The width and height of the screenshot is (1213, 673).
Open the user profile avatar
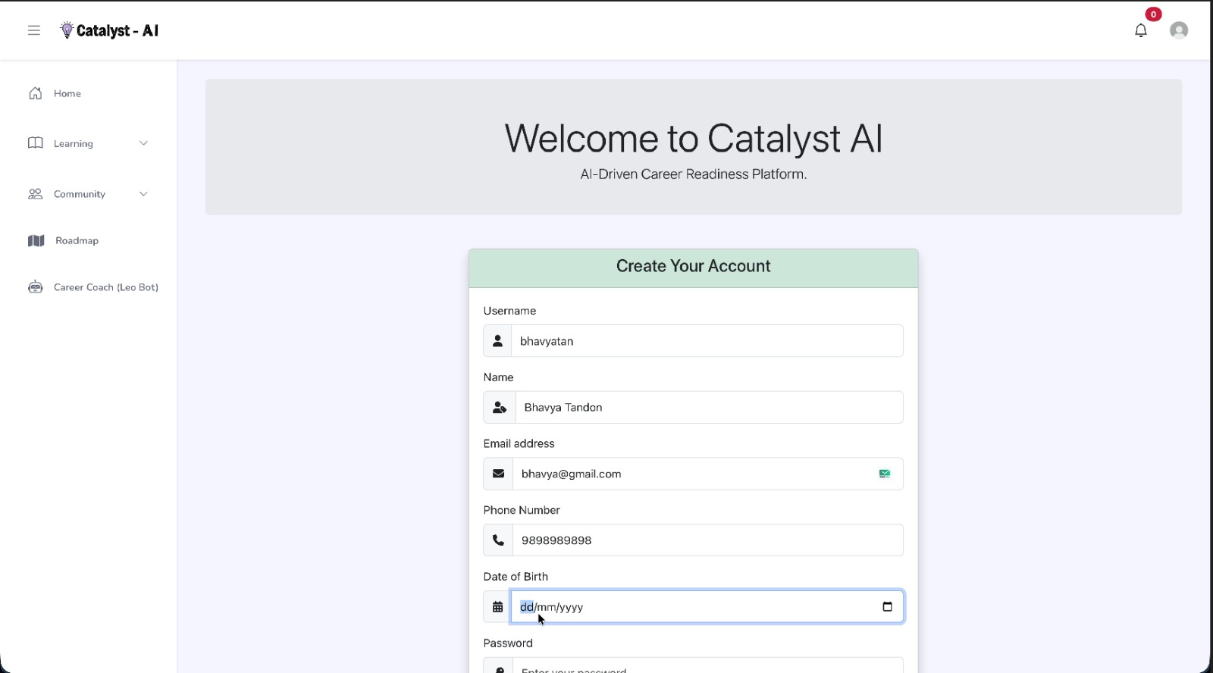point(1178,30)
